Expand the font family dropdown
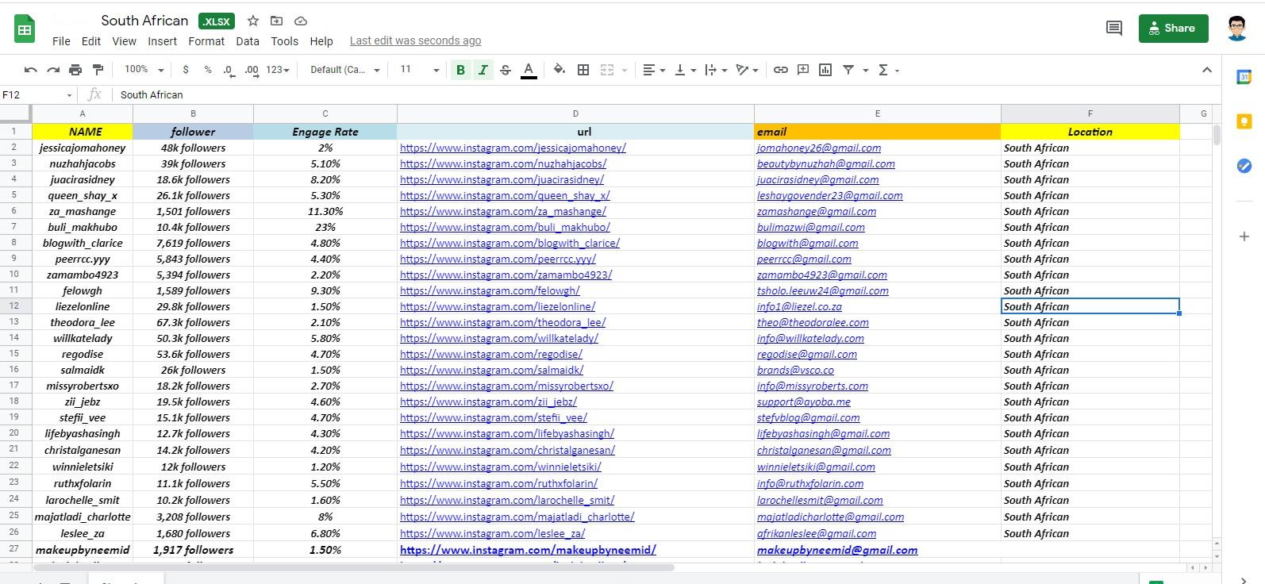This screenshot has width=1265, height=584. click(344, 70)
